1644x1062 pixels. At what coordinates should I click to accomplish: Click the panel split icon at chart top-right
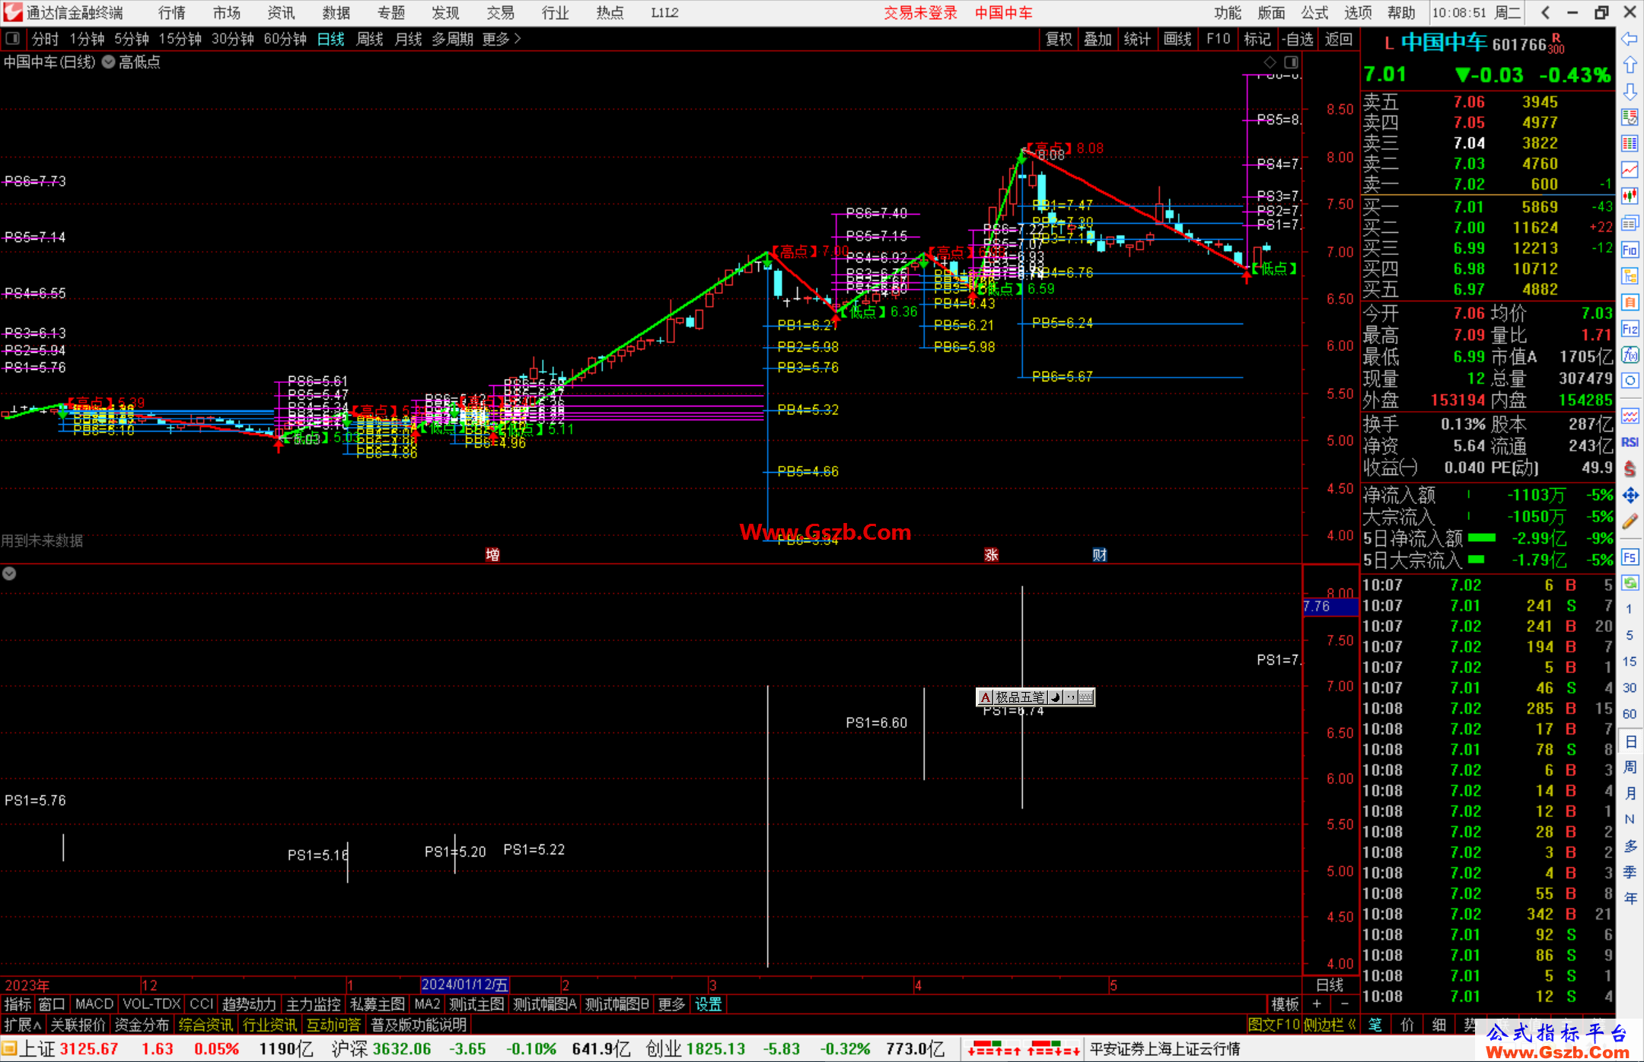tap(1291, 62)
